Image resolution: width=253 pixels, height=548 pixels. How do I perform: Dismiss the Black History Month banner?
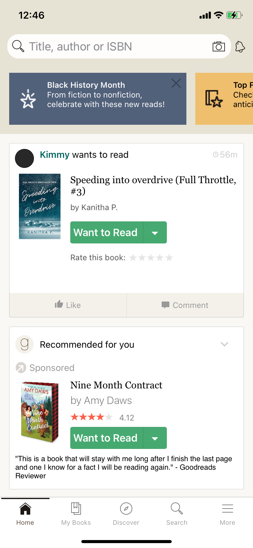tap(176, 83)
